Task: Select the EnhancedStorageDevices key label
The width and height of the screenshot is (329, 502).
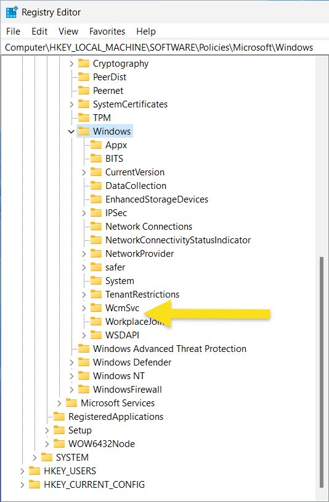Action: point(157,199)
